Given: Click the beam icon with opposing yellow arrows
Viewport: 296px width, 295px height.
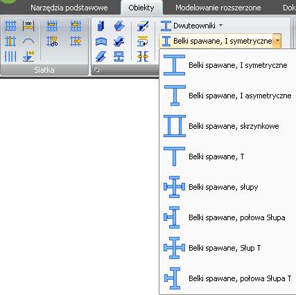Looking at the screenshot, I should [x=143, y=56].
